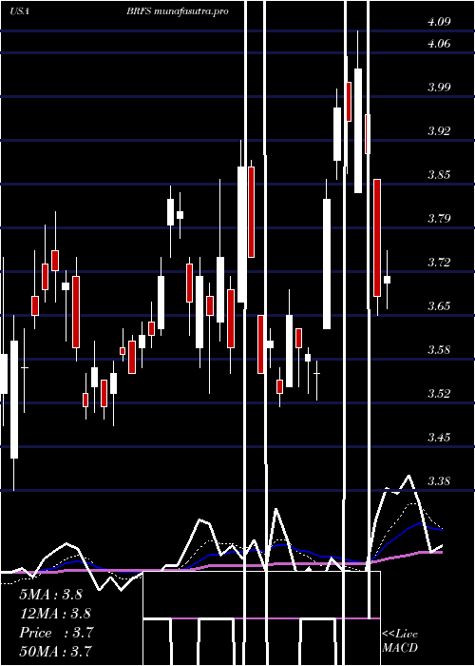Click the 12MA : 3.8 legend value
Viewport: 475px width, 666px height.
point(55,614)
